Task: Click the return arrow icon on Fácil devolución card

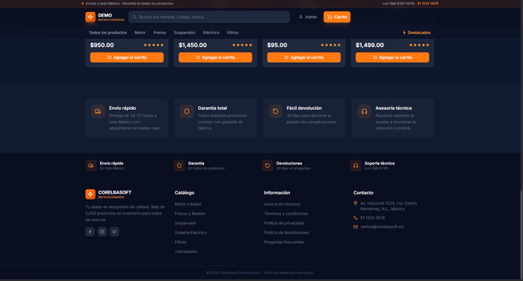Action: [x=276, y=111]
